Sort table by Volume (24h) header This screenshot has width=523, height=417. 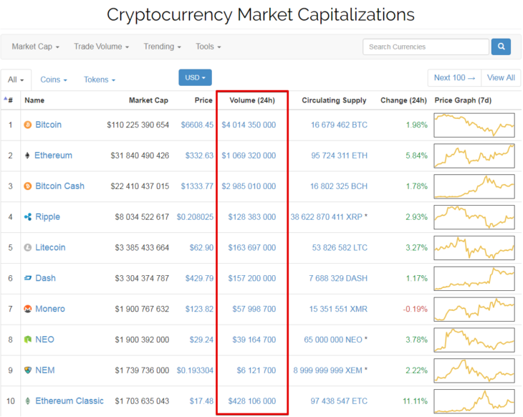(x=252, y=100)
